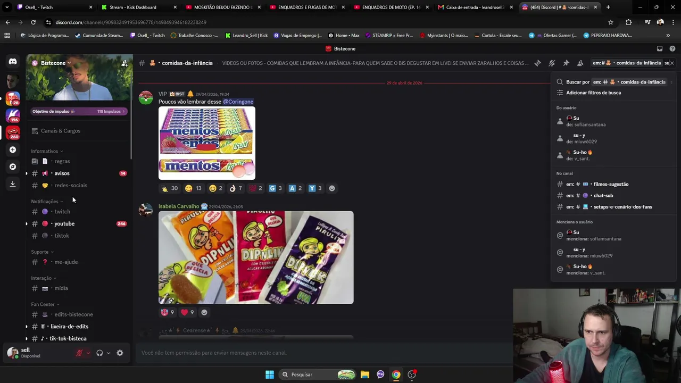Screen dimensions: 681x383
Task: Switch to the Stream - Kick Dashboard tab
Action: pos(139,7)
